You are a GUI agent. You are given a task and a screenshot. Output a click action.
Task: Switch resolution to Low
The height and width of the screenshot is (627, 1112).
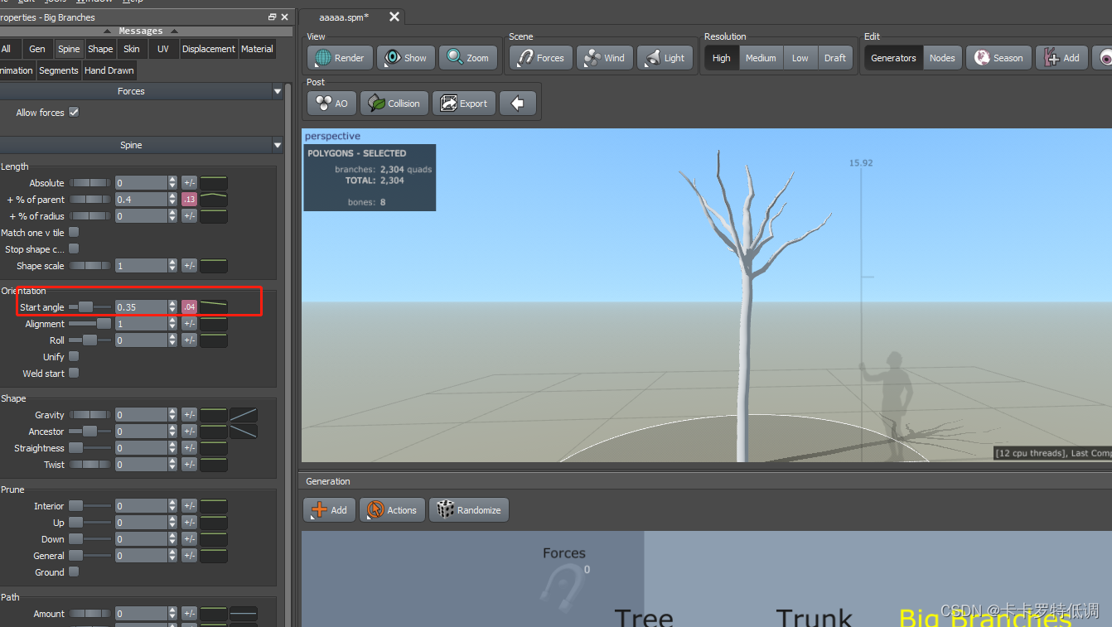800,58
